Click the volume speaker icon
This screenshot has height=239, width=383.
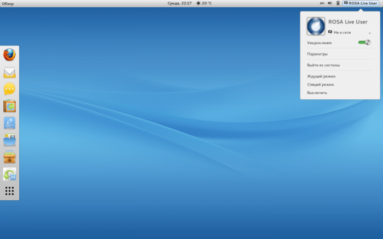[x=330, y=3]
